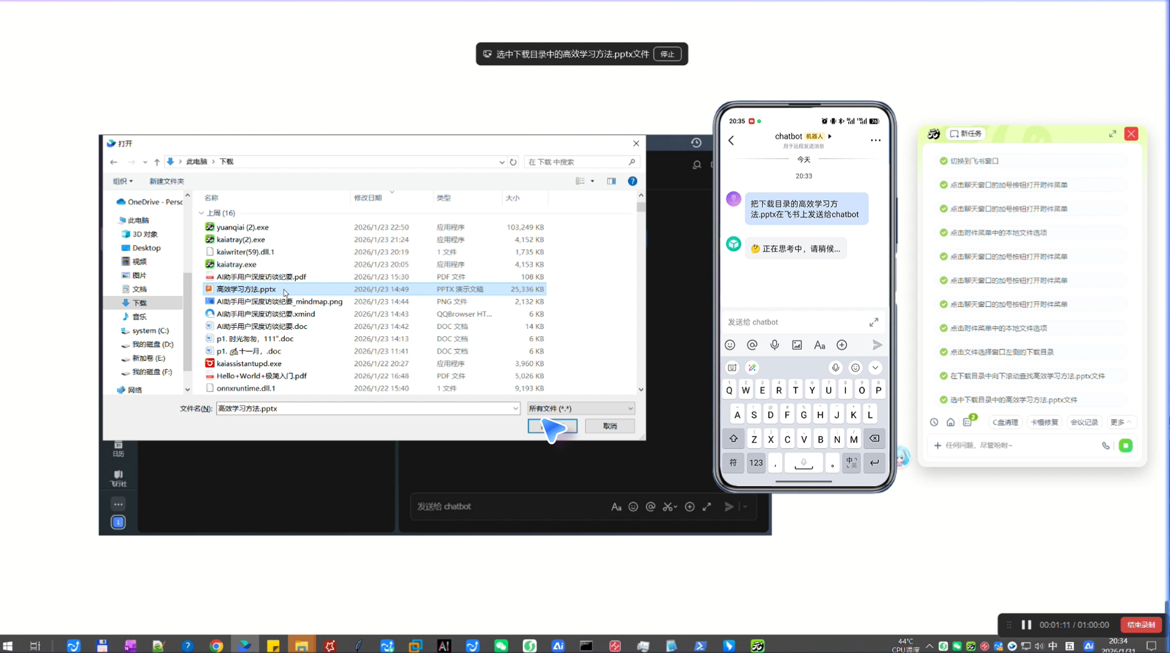
Task: Open the 组织 dropdown menu
Action: (123, 181)
